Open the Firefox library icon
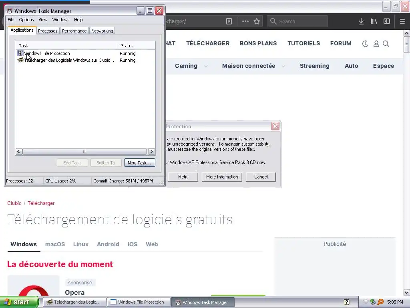Image resolution: width=410 pixels, height=308 pixels. point(374,22)
